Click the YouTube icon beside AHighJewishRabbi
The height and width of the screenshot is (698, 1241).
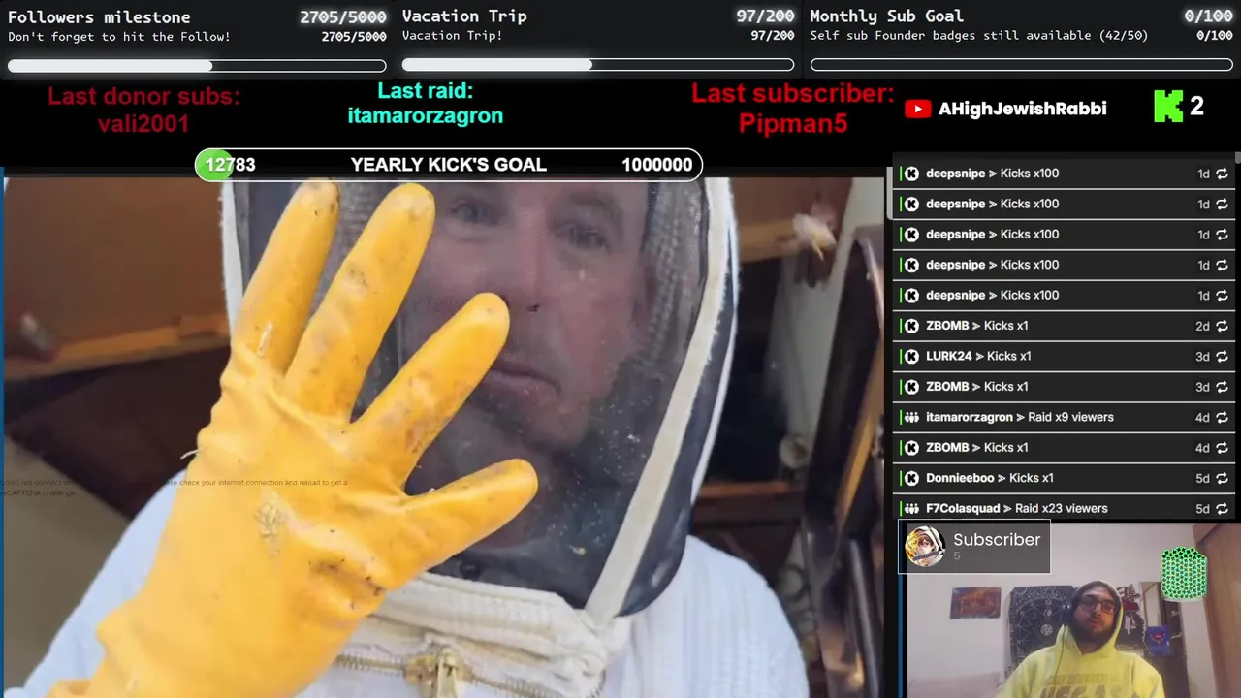917,109
